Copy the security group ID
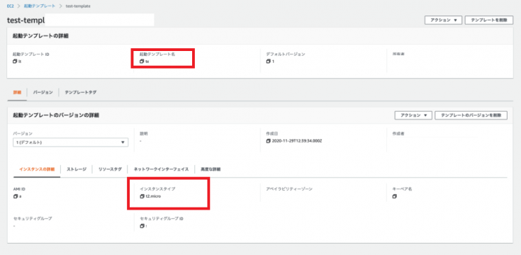The height and width of the screenshot is (255, 521). point(142,226)
